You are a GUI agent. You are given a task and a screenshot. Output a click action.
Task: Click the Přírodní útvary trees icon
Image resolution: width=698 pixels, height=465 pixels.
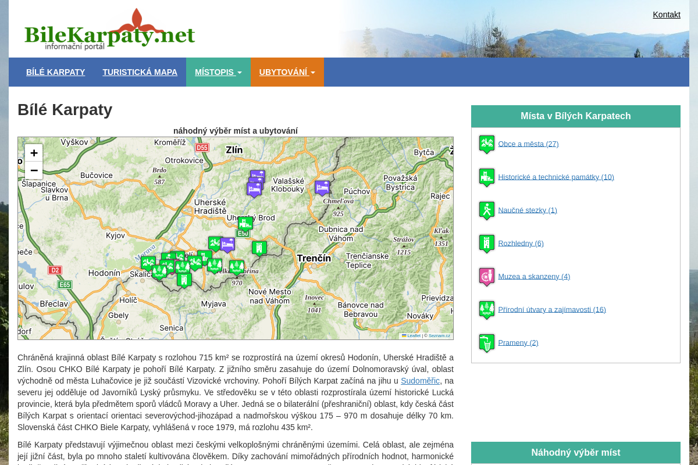[487, 310]
